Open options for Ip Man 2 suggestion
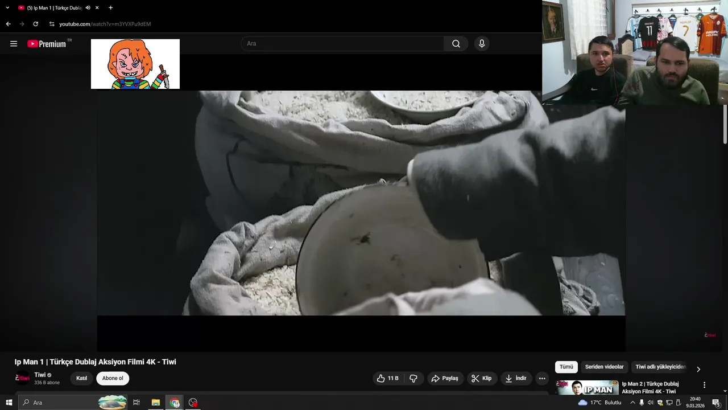Image resolution: width=728 pixels, height=410 pixels. pyautogui.click(x=705, y=385)
